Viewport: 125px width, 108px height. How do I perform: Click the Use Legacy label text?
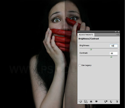click(86, 65)
